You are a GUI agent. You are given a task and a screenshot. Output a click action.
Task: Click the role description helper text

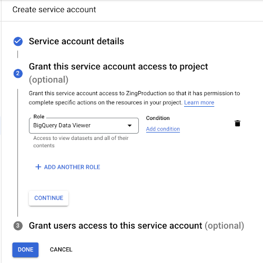(81, 141)
